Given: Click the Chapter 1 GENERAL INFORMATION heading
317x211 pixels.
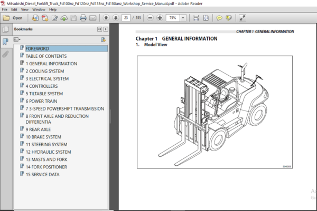Looking at the screenshot, I should pyautogui.click(x=176, y=38).
